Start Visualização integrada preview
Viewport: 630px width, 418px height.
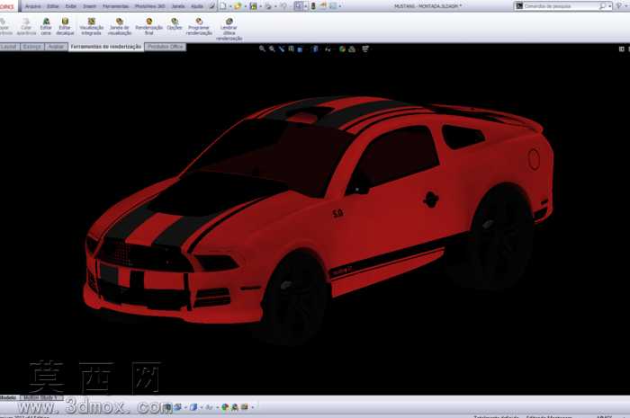coord(92,26)
